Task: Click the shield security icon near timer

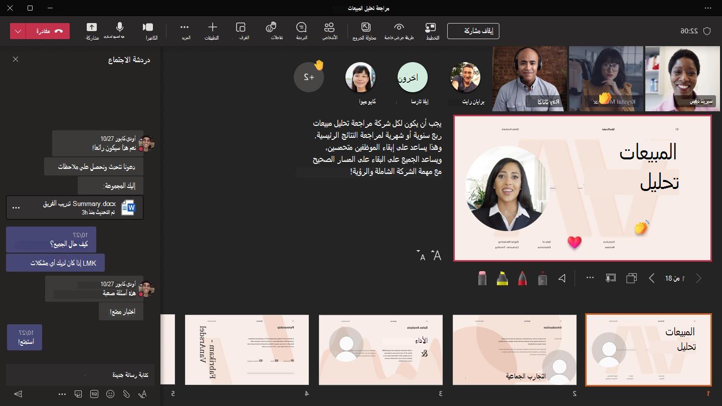Action: (x=707, y=31)
